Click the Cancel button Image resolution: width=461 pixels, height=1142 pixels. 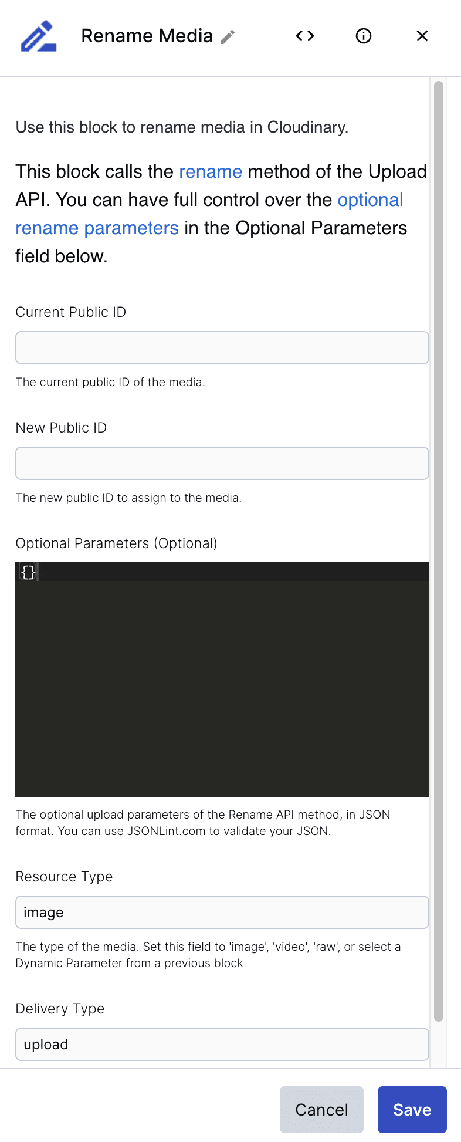[x=321, y=1110]
